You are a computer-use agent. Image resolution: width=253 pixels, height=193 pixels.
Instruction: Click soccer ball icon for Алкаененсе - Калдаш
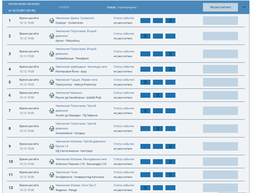coord(52,129)
